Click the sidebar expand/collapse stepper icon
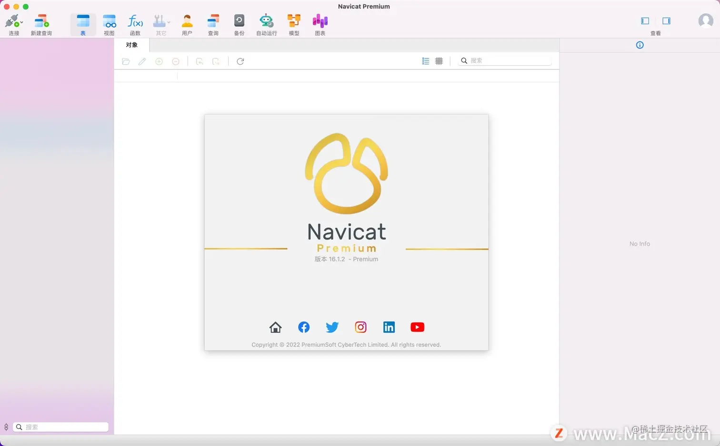The image size is (720, 446). tap(6, 427)
